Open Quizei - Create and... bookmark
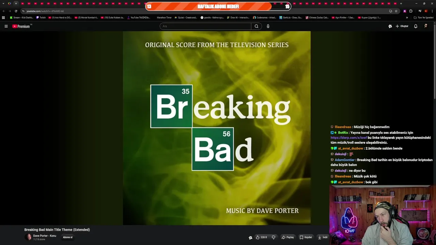Screen dimensions: 436x245 [186, 18]
